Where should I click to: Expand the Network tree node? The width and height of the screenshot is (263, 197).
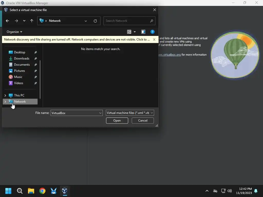5,102
